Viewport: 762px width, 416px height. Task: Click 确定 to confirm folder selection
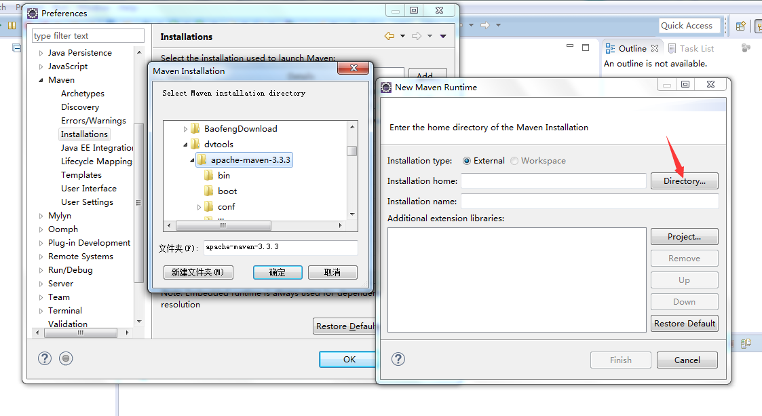(278, 272)
